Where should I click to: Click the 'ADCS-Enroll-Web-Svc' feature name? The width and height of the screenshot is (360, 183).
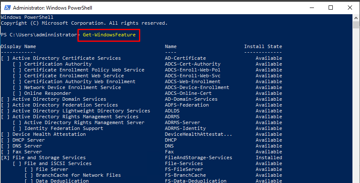193,76
